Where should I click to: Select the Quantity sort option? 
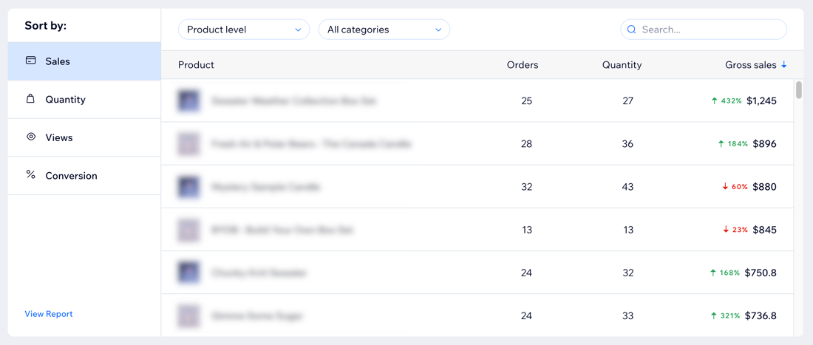coord(84,100)
